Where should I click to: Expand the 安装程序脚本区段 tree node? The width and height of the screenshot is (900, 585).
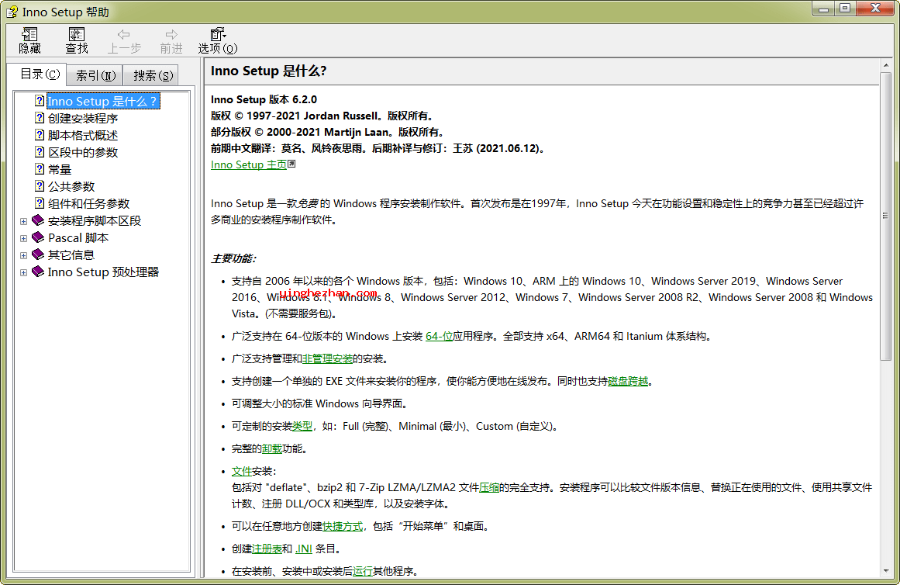23,221
